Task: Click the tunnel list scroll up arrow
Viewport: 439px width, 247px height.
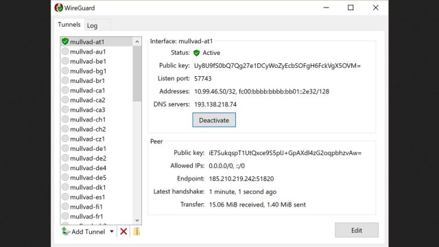Action: pos(137,42)
